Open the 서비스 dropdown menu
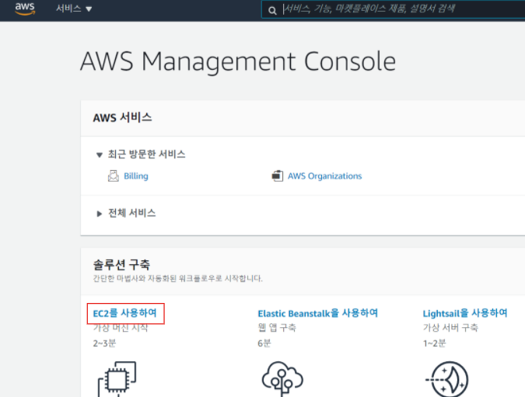Viewport: 525px width, 397px height. click(74, 9)
